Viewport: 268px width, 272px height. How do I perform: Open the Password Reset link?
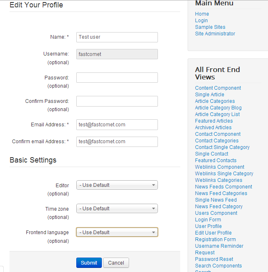[214, 259]
